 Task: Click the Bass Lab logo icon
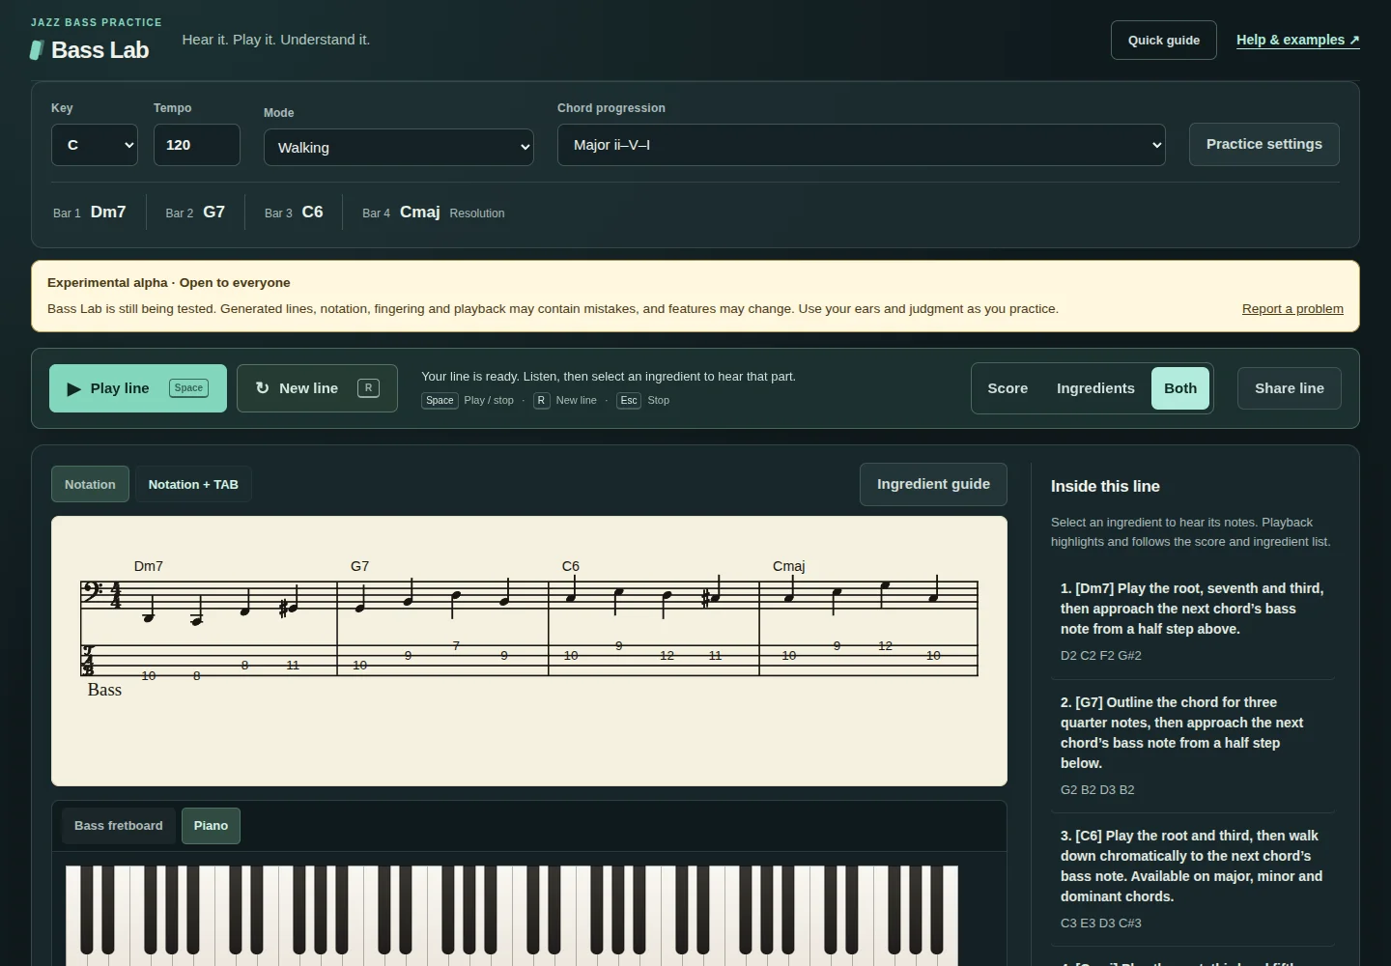pyautogui.click(x=37, y=50)
